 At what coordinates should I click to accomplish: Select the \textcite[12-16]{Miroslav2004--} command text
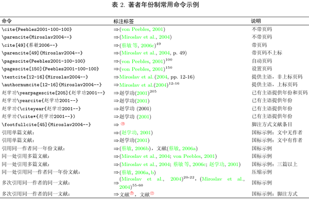(x=45, y=77)
